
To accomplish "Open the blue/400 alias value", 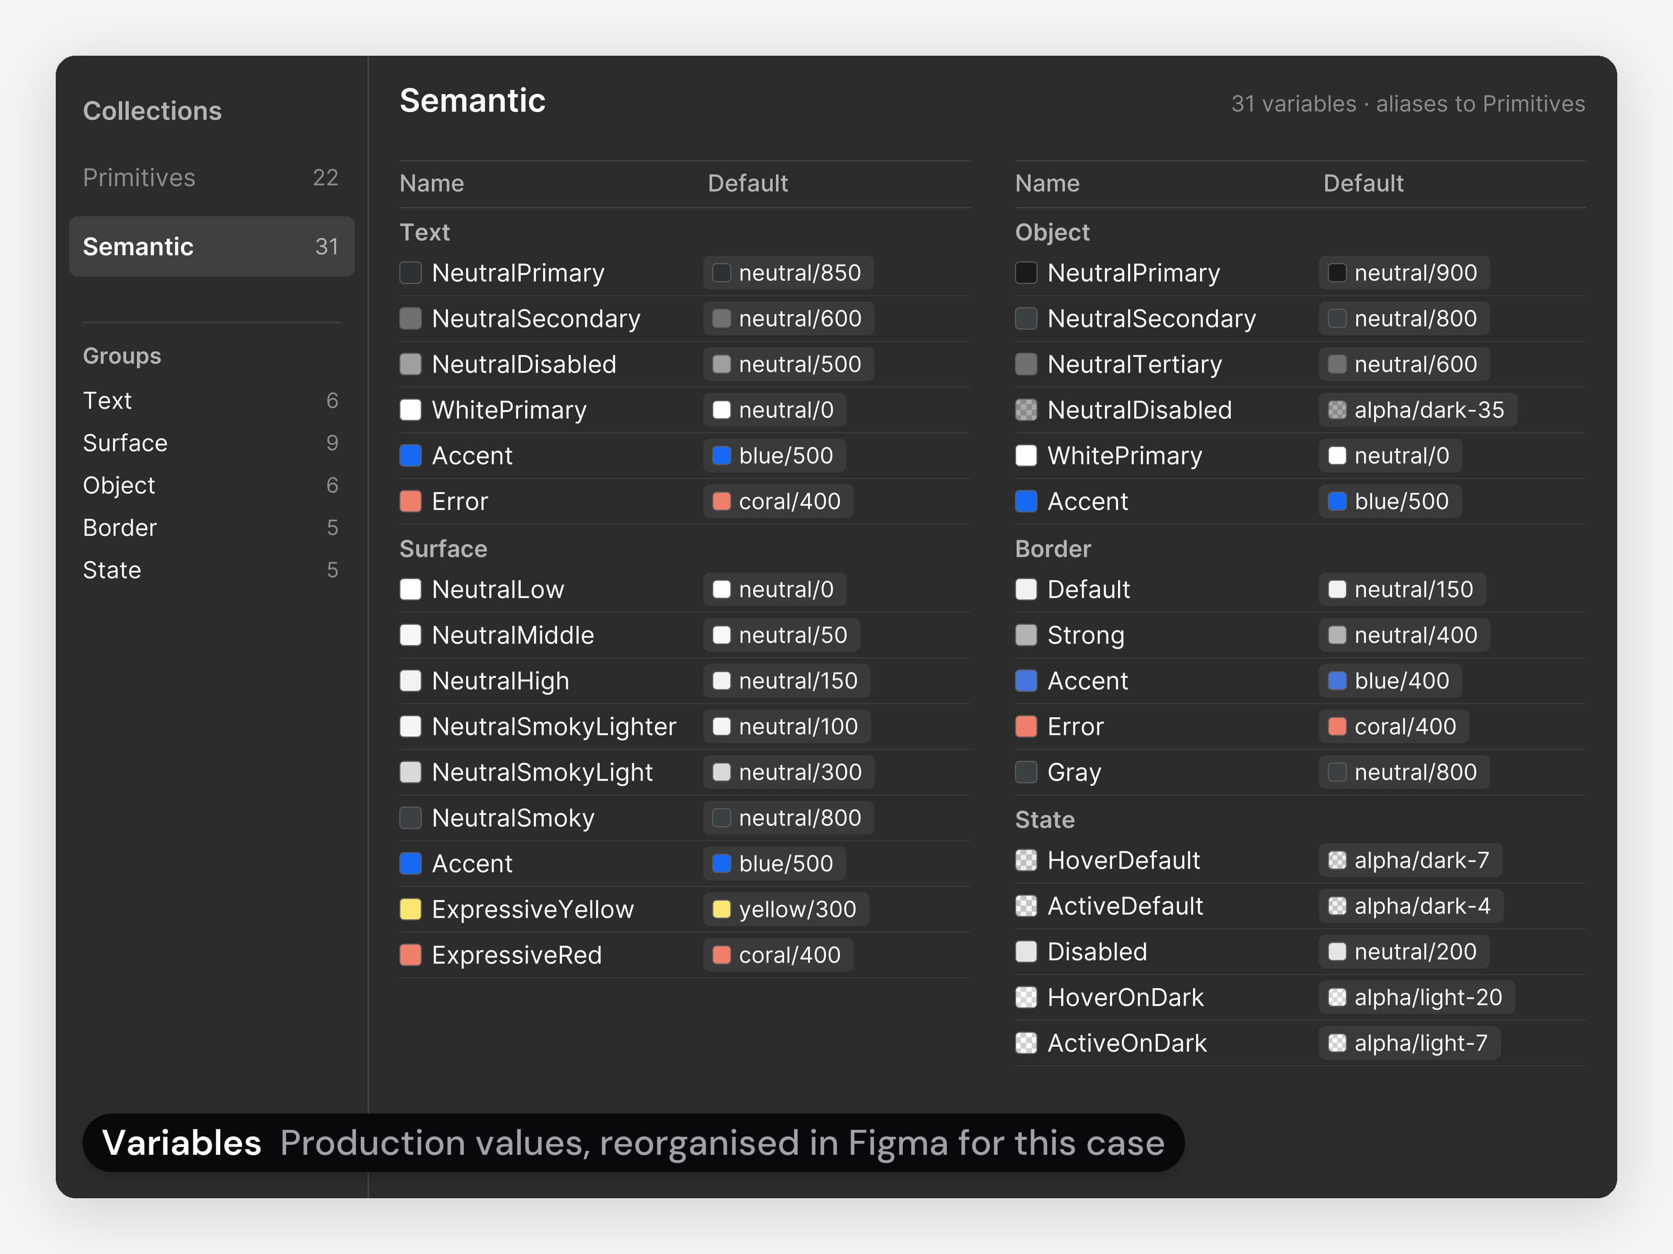I will pyautogui.click(x=1390, y=681).
